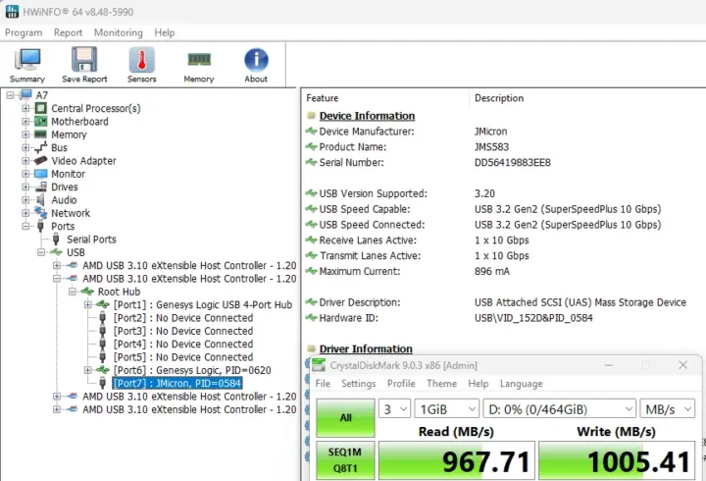Click the Port2 connector icon
Image resolution: width=706 pixels, height=481 pixels.
103,317
